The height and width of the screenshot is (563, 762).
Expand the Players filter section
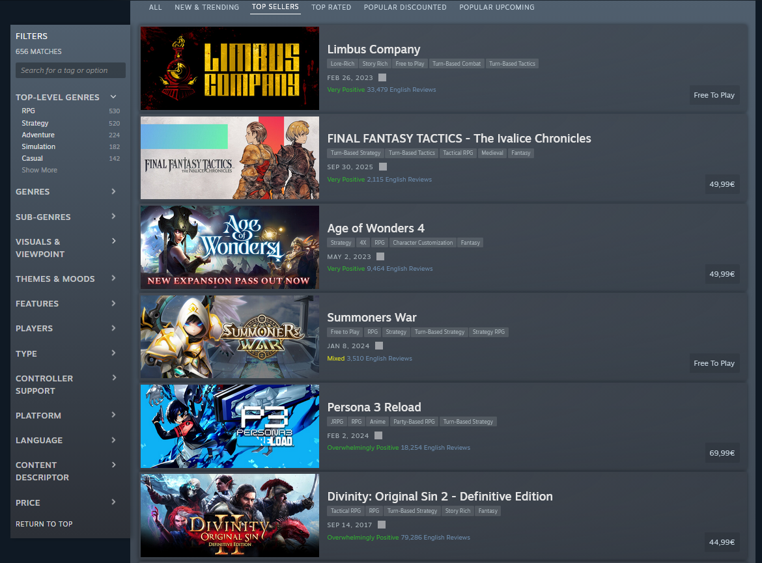pos(113,328)
